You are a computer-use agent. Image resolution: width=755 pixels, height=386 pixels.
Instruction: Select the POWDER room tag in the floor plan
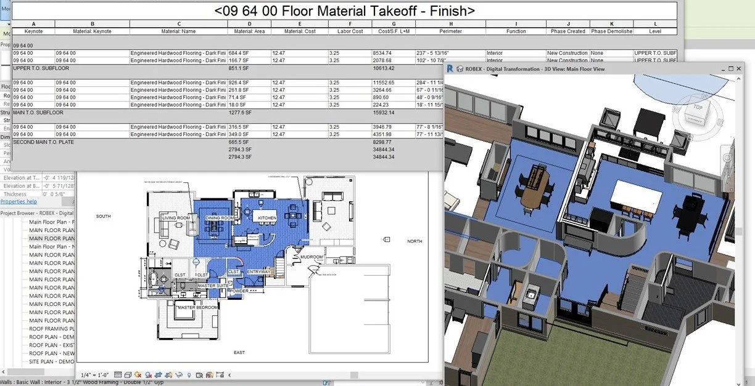(240, 291)
